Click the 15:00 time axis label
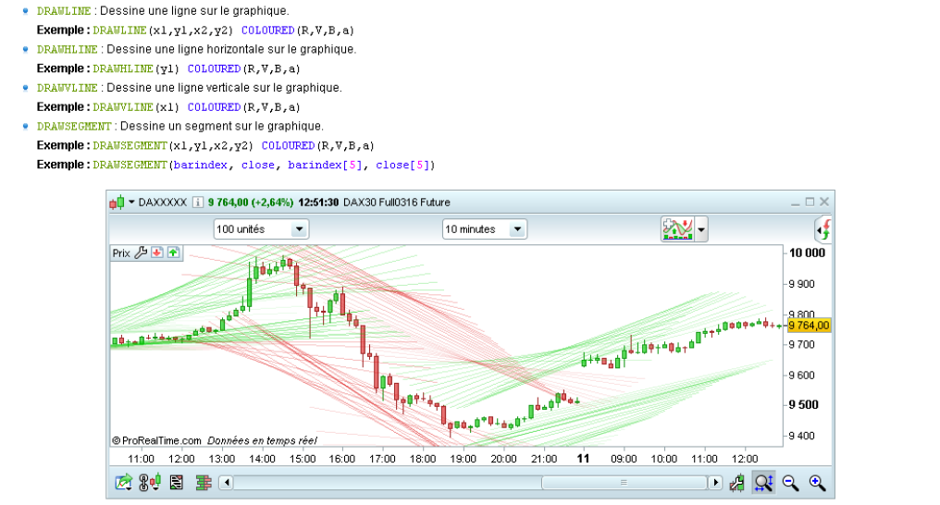940x505 pixels. tap(303, 459)
